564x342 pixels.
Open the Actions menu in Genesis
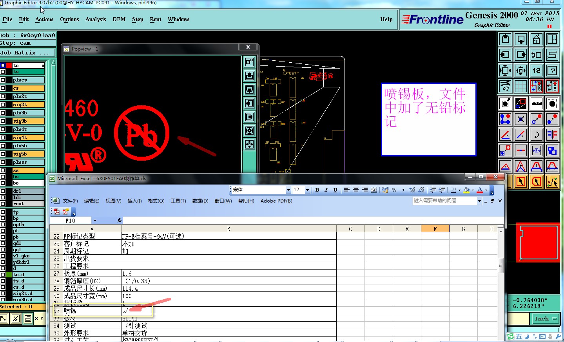44,19
